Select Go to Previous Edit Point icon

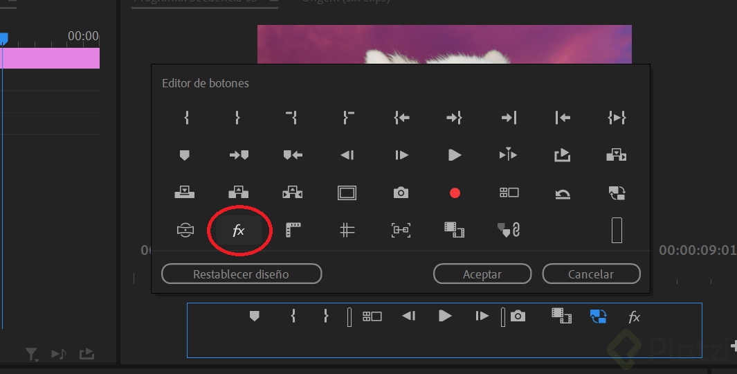point(563,118)
